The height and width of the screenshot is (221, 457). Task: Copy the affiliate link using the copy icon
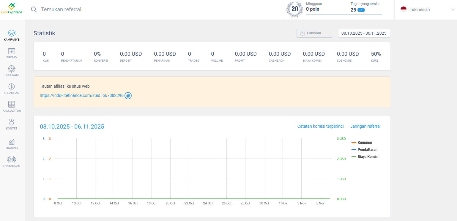(x=128, y=95)
